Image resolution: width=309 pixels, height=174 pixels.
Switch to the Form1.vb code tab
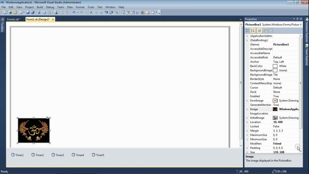point(13,19)
